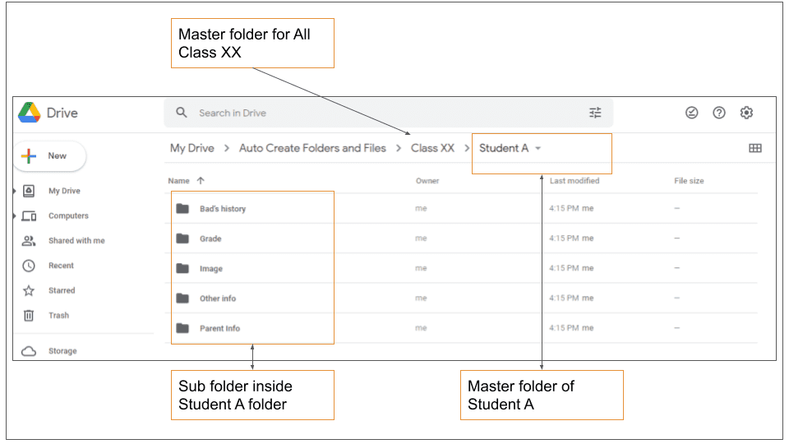
Task: Open the Student A folder dropdown
Action: (538, 149)
